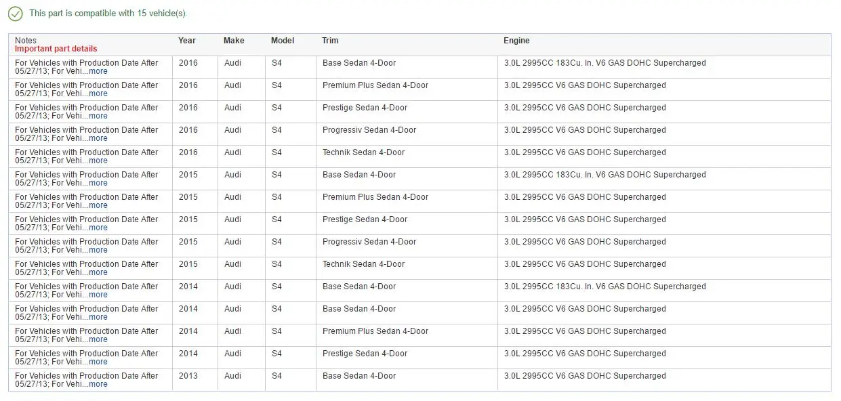Image resolution: width=841 pixels, height=401 pixels.
Task: Open 'more' link in 2016 Prestige Sedan row
Action: tap(98, 116)
